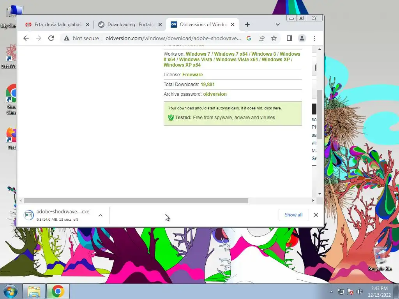399x299 pixels.
Task: Click the taskbar clock showing 3:43 PM
Action: (x=379, y=292)
